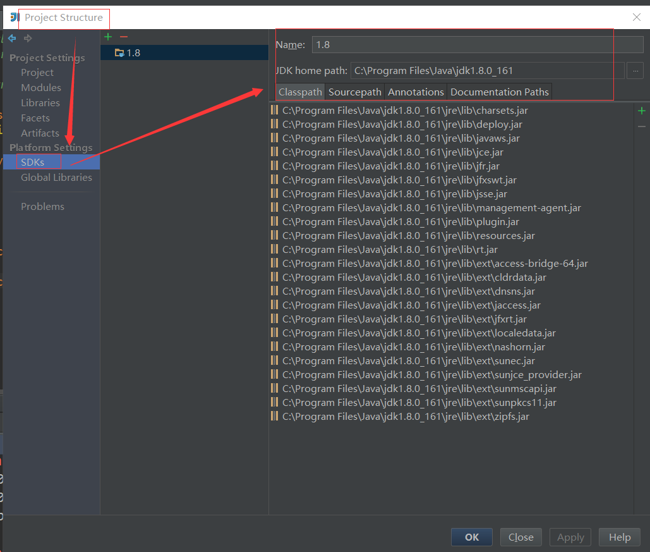Viewport: 650px width, 552px height.
Task: Add classpath entry with green plus
Action: click(642, 111)
